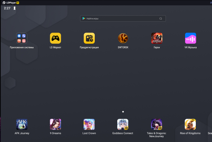Open the Герои Star Wars game
Image resolution: width=212 pixels, height=142 pixels.
[x=157, y=38]
